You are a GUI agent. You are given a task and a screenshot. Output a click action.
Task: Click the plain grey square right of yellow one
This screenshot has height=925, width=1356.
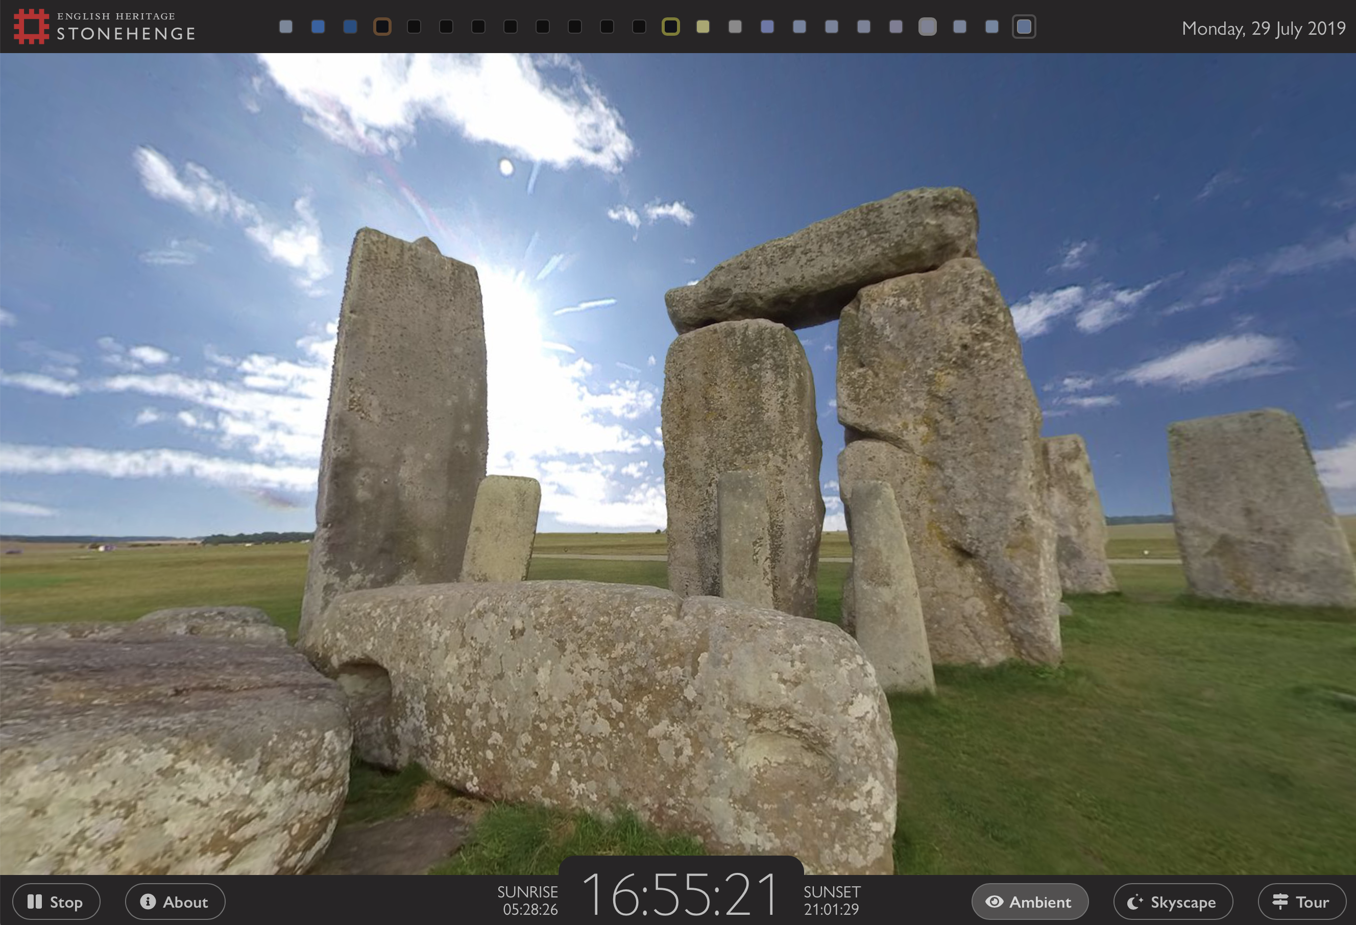pyautogui.click(x=735, y=27)
